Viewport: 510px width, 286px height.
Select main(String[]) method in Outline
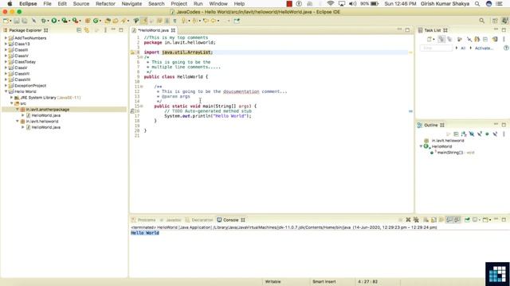(449, 153)
